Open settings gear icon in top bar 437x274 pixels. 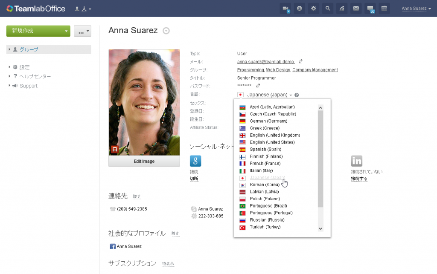click(314, 9)
